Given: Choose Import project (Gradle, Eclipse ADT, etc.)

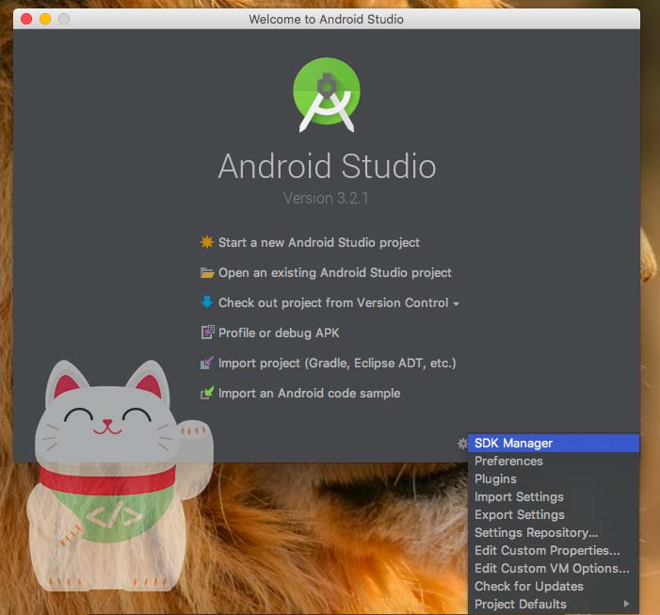Looking at the screenshot, I should tap(337, 364).
